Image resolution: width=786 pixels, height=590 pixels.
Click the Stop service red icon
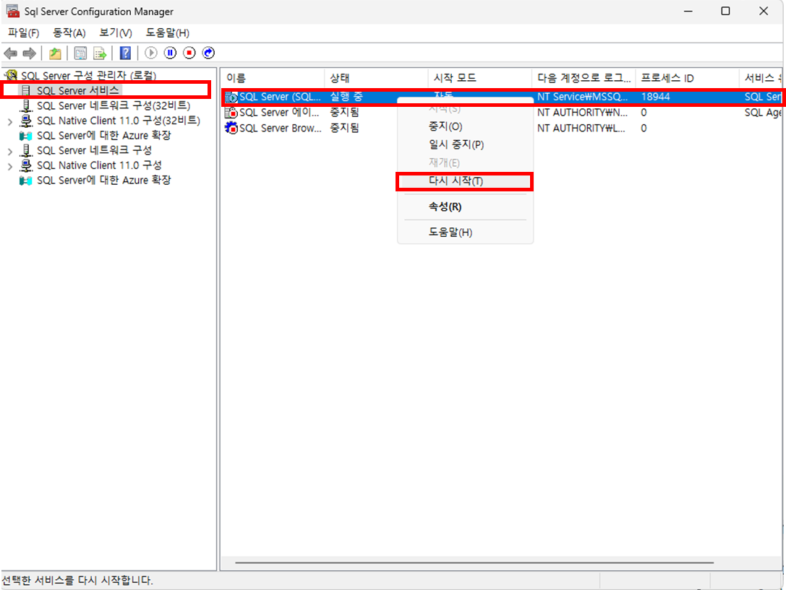[189, 53]
